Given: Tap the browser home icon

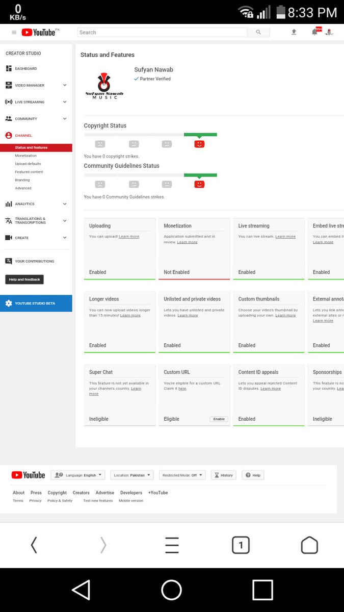Looking at the screenshot, I should [309, 545].
